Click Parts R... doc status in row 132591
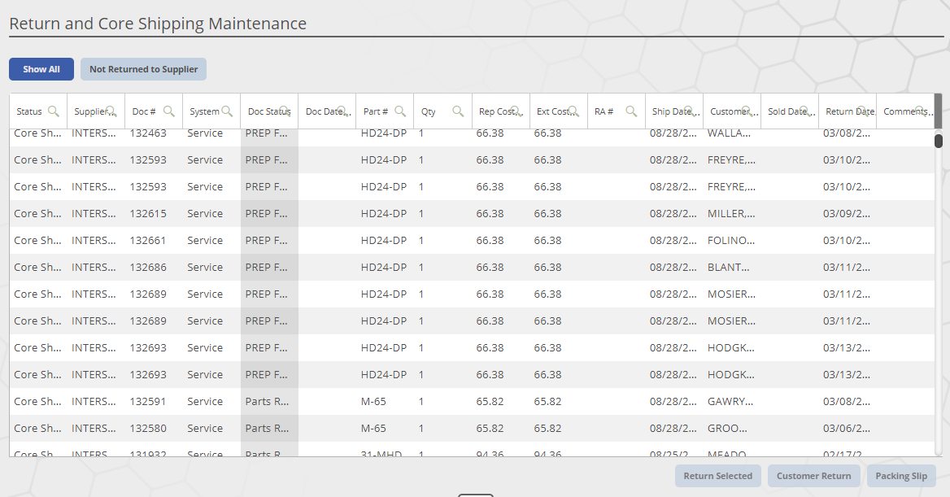 tap(269, 401)
